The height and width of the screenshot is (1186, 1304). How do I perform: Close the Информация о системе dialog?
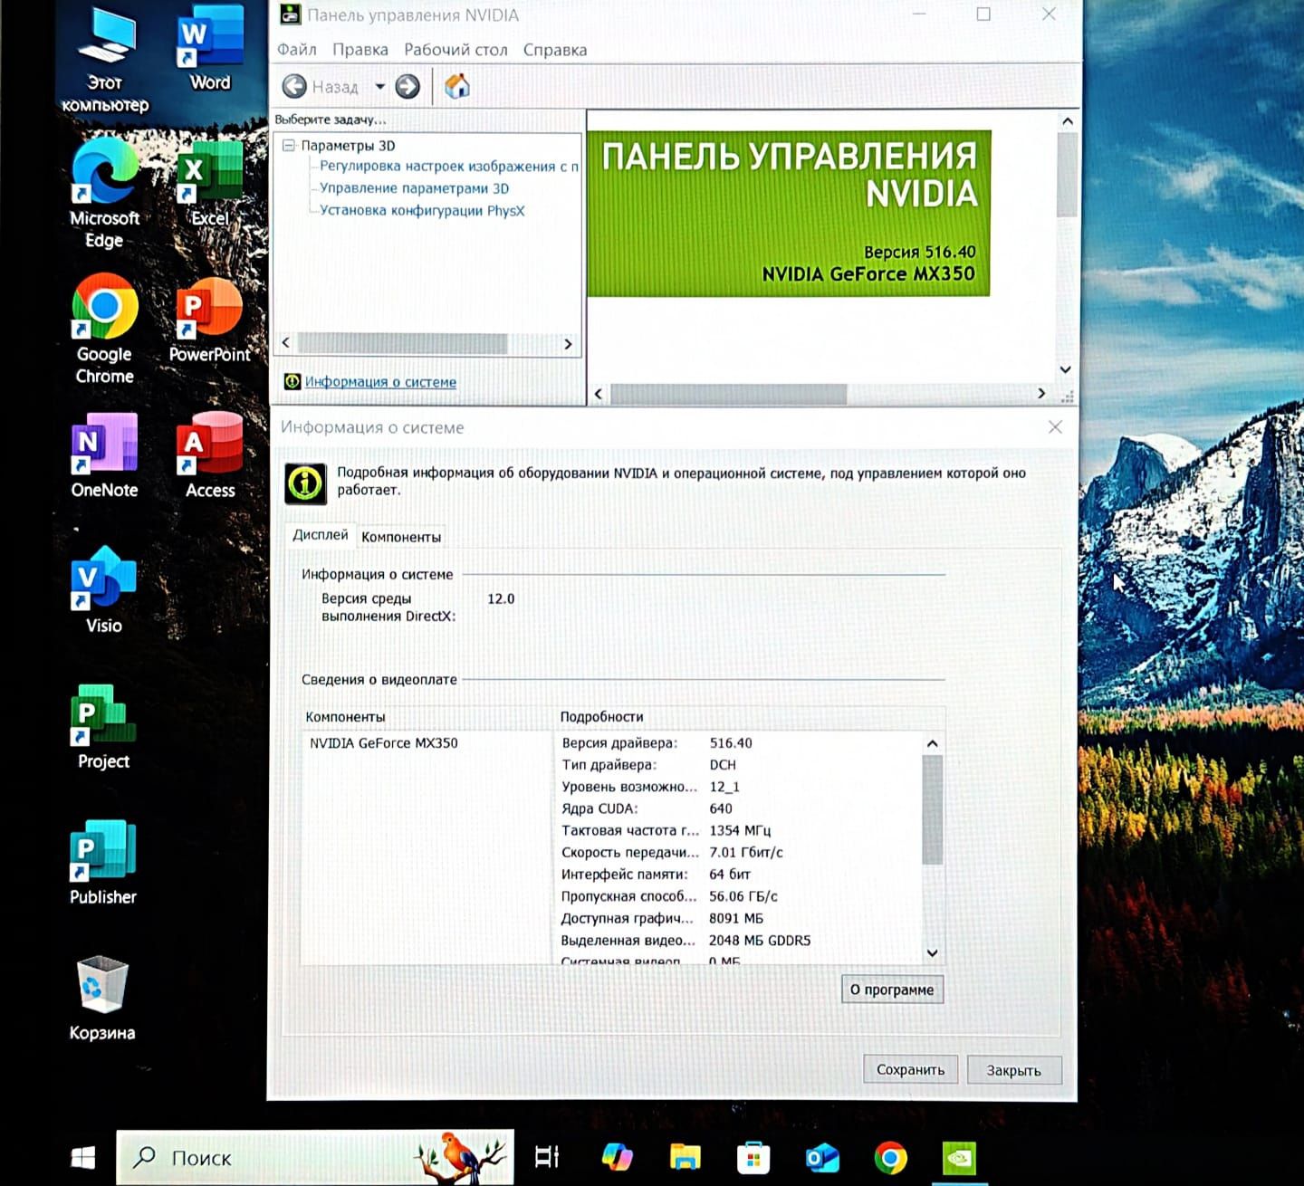click(1055, 427)
